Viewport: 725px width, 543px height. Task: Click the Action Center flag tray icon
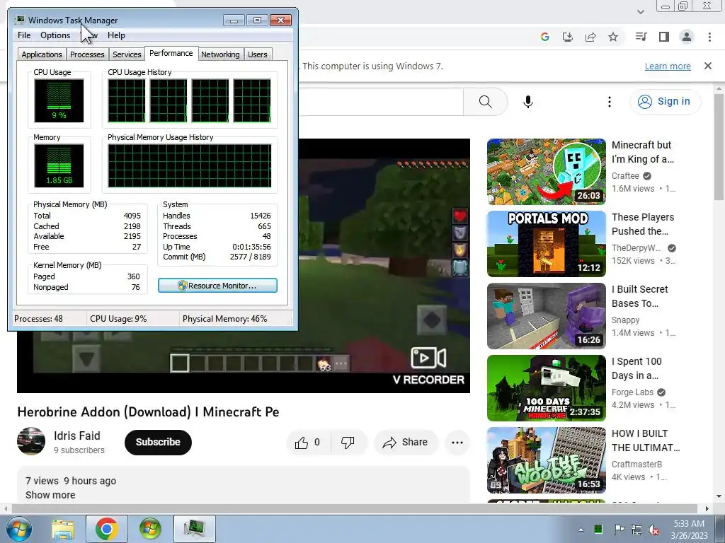[619, 530]
